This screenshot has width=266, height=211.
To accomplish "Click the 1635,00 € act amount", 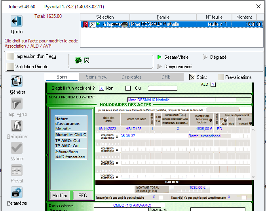I will (x=204, y=129).
